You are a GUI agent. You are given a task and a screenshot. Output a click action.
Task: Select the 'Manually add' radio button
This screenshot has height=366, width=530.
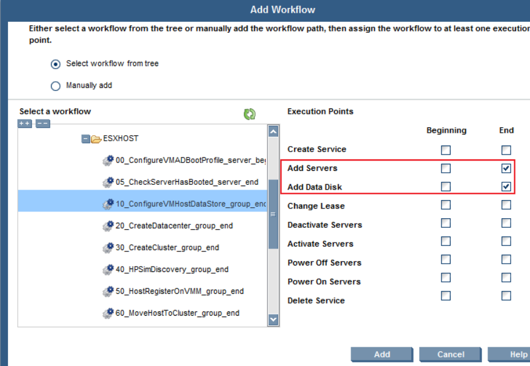click(x=56, y=86)
